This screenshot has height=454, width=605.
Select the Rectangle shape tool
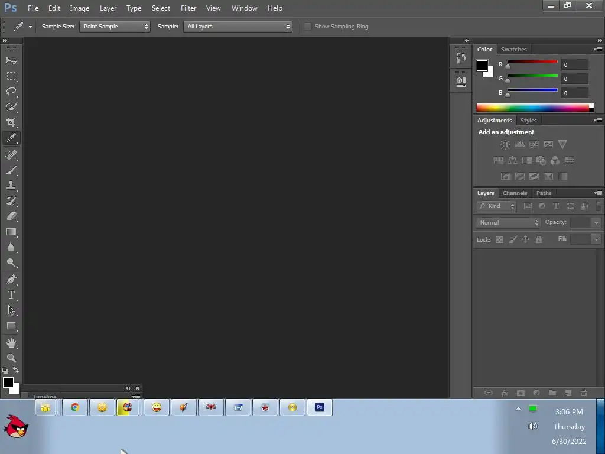pyautogui.click(x=11, y=326)
